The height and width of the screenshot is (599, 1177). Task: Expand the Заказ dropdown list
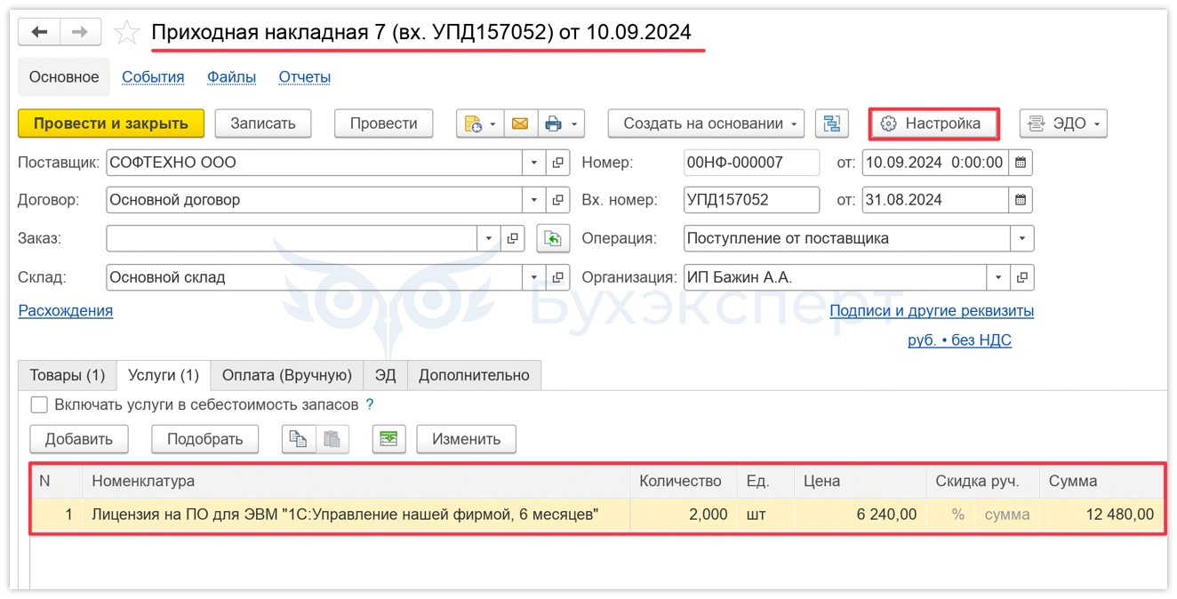[489, 238]
